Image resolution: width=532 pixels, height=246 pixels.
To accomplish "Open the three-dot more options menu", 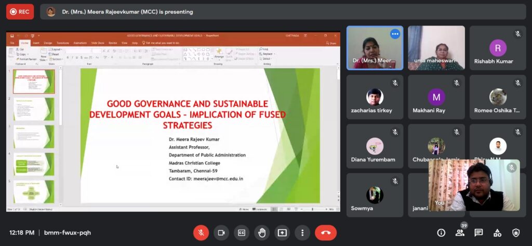I will [x=302, y=233].
